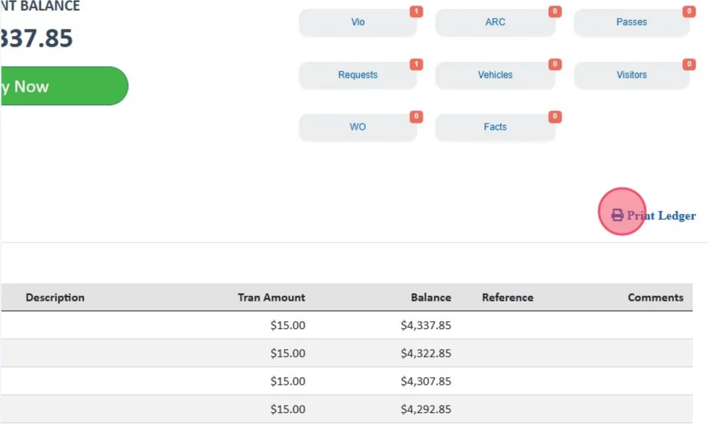Click the red badge on Vio
Image resolution: width=724 pixels, height=425 pixels.
[x=416, y=12]
